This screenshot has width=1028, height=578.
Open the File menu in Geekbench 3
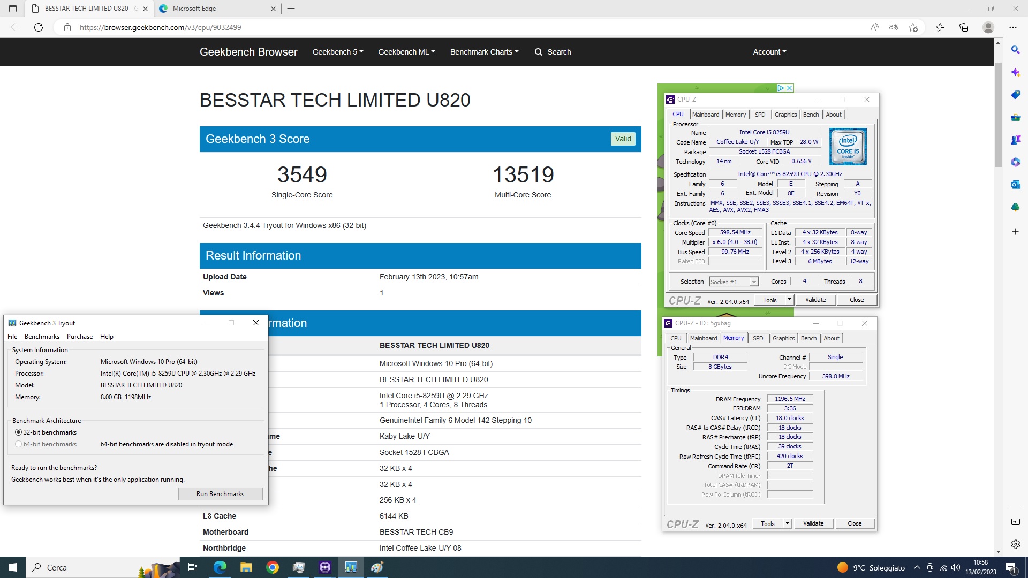(12, 337)
